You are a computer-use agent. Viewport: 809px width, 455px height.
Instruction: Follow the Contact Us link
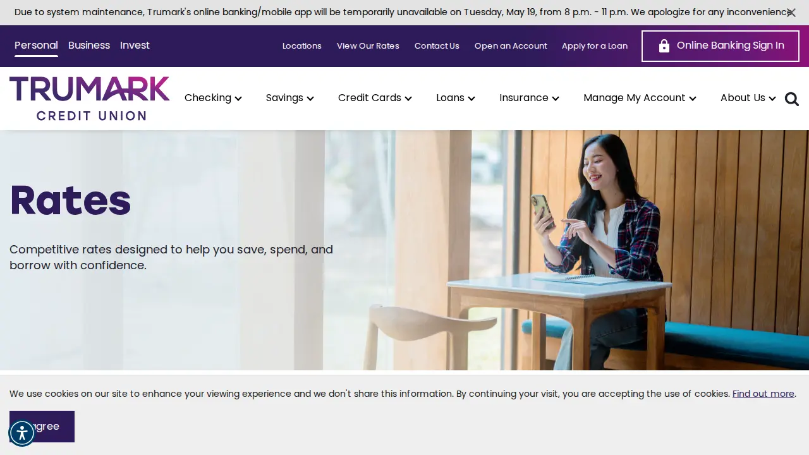[x=437, y=46]
